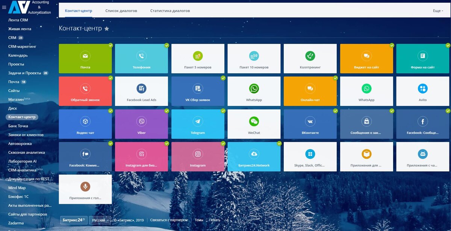Open Бэкофис 1С in sidebar

point(18,196)
